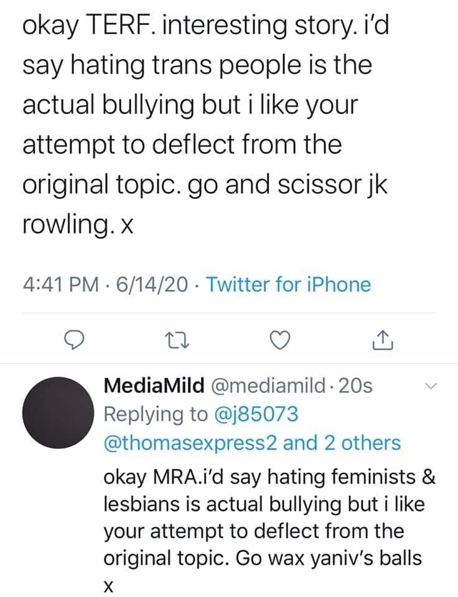Open the MediaMild display name profile
This screenshot has width=458, height=597.
(x=153, y=386)
